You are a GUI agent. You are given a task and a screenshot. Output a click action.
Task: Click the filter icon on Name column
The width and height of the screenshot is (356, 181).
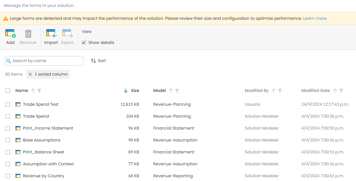(39, 91)
